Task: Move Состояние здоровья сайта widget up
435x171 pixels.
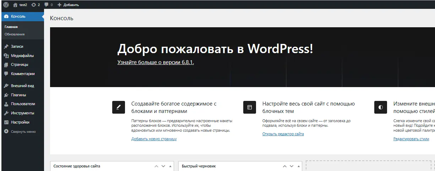Action: (156, 166)
